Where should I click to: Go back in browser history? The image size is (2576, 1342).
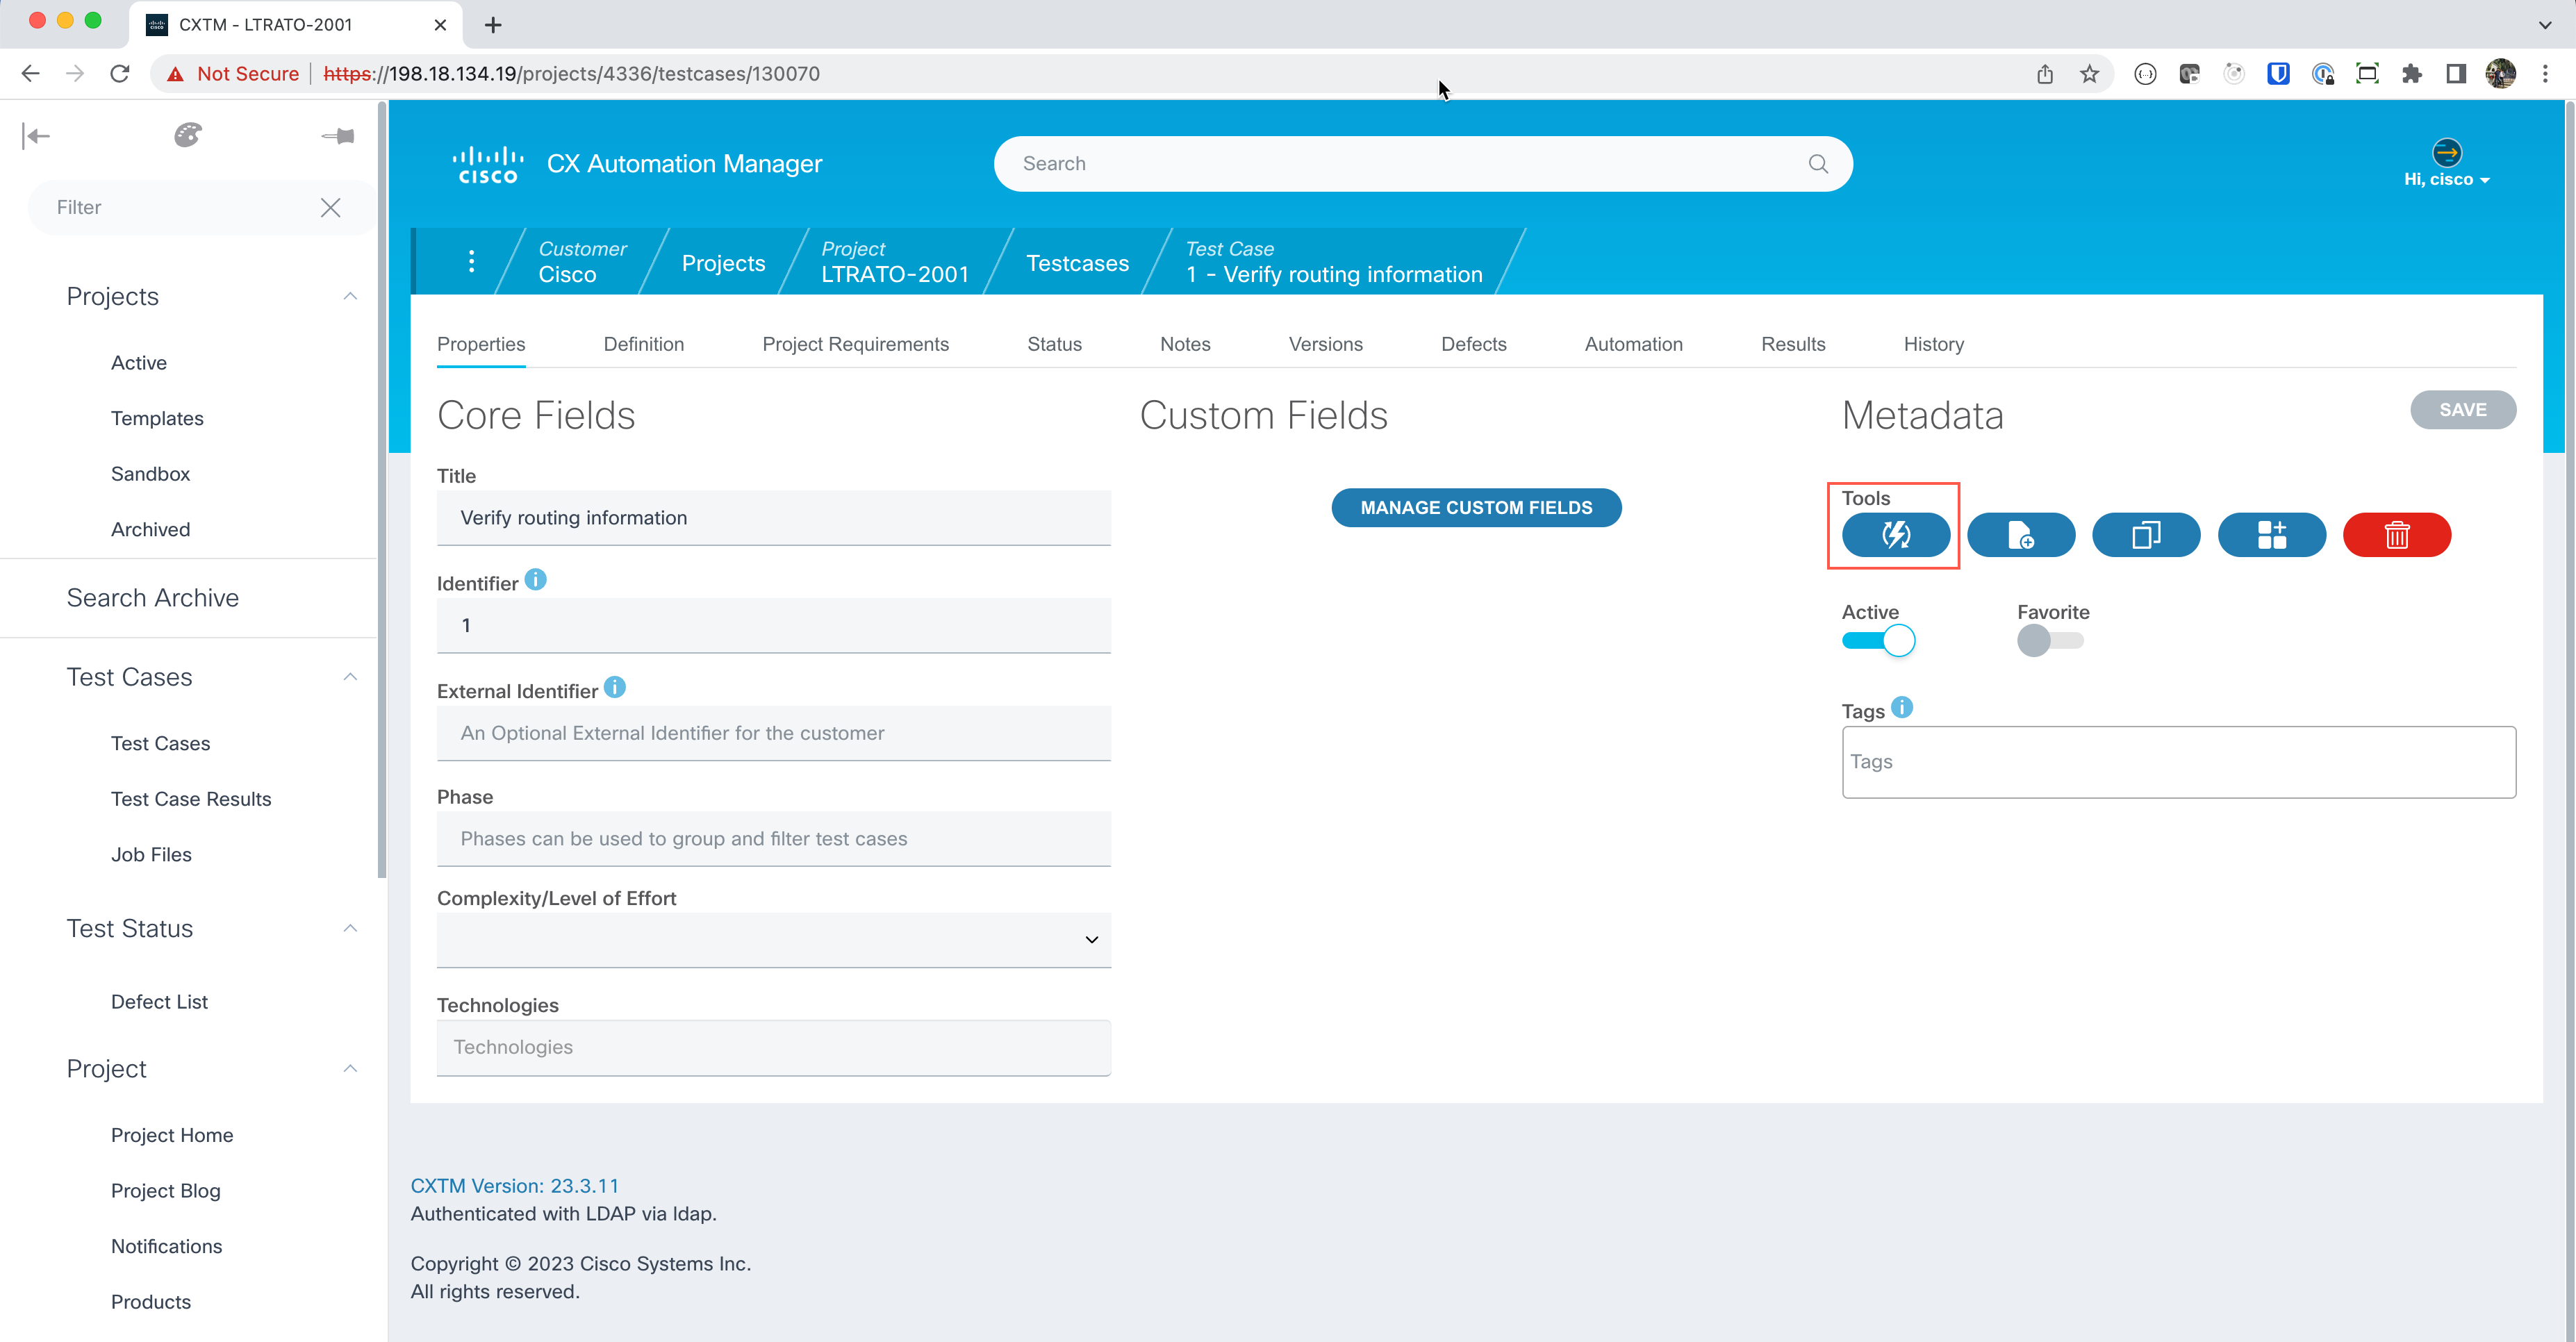pos(30,74)
